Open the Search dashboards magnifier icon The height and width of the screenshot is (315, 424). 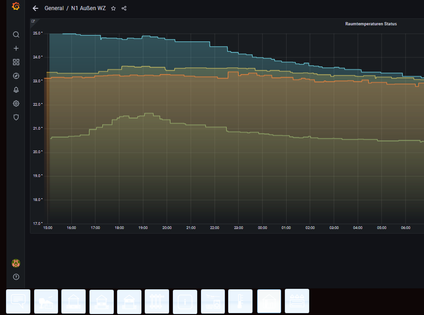coord(16,34)
